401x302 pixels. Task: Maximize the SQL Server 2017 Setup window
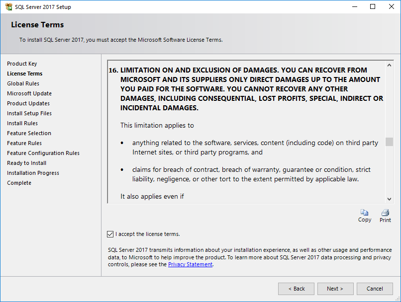(x=373, y=6)
